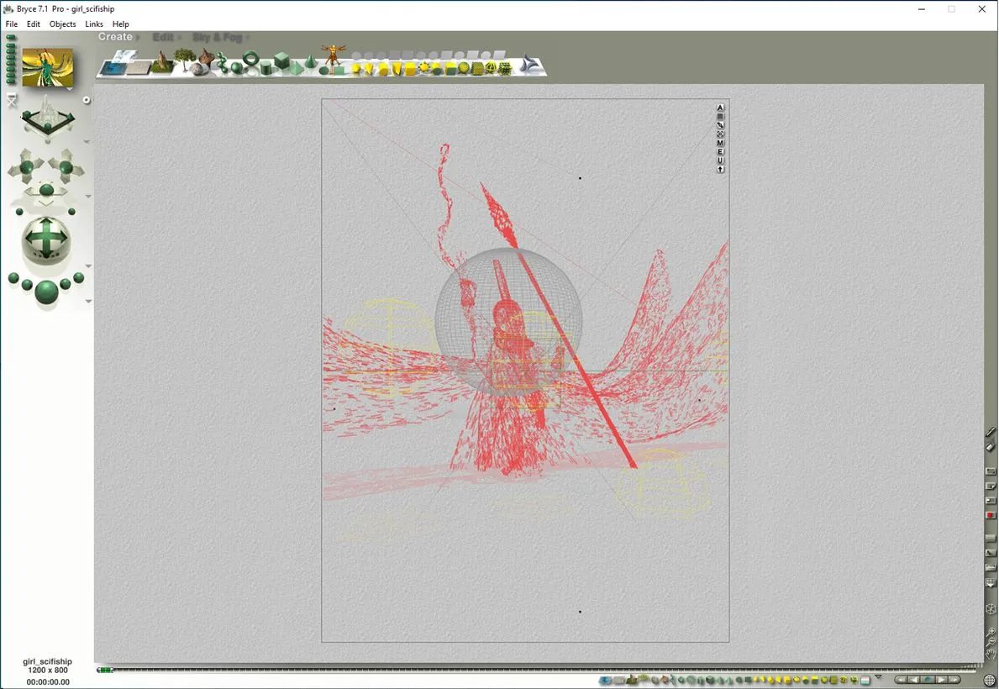
Task: Click the animation timeline scrubber bar
Action: point(538,670)
